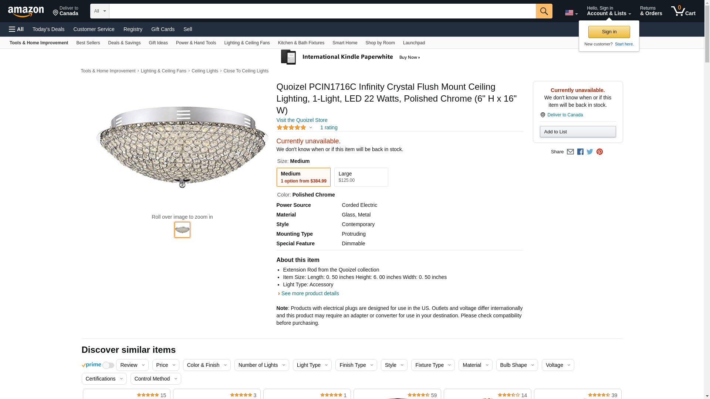The image size is (710, 399).
Task: Open the Best Sellers tab
Action: coord(88,43)
